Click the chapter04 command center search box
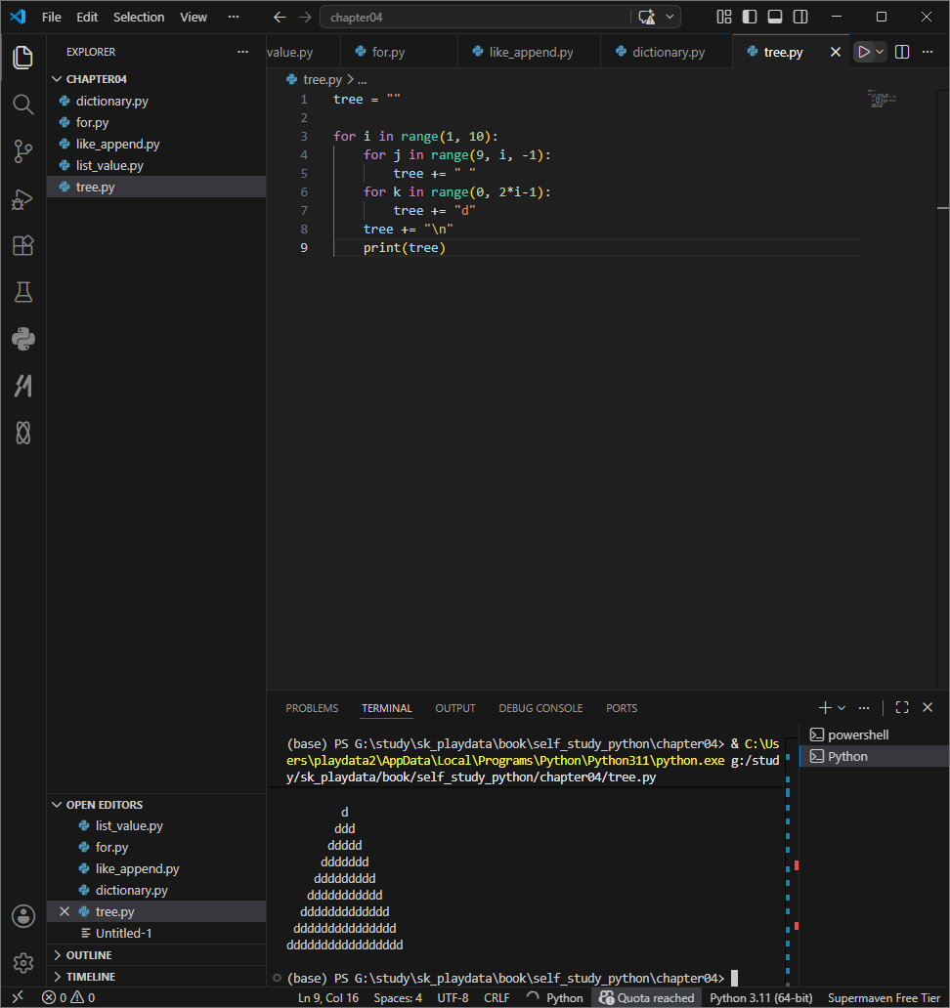The image size is (950, 1008). 476,18
